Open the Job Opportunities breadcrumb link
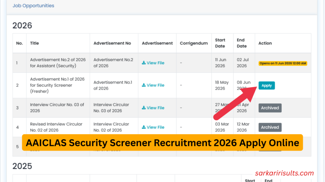Viewport: 325px width, 182px height. pyautogui.click(x=33, y=6)
